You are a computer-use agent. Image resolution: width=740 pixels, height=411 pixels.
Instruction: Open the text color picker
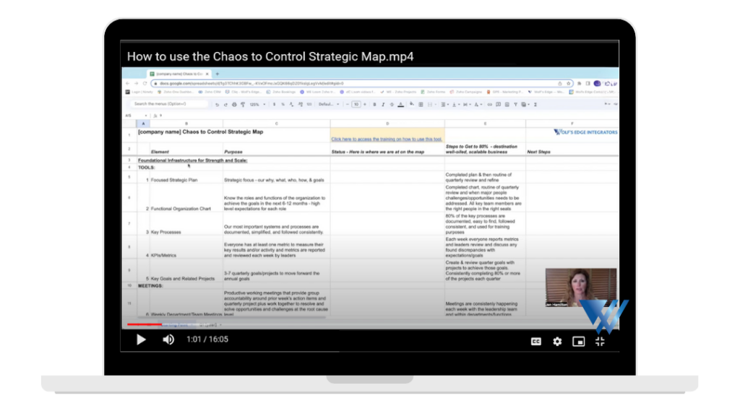(400, 104)
